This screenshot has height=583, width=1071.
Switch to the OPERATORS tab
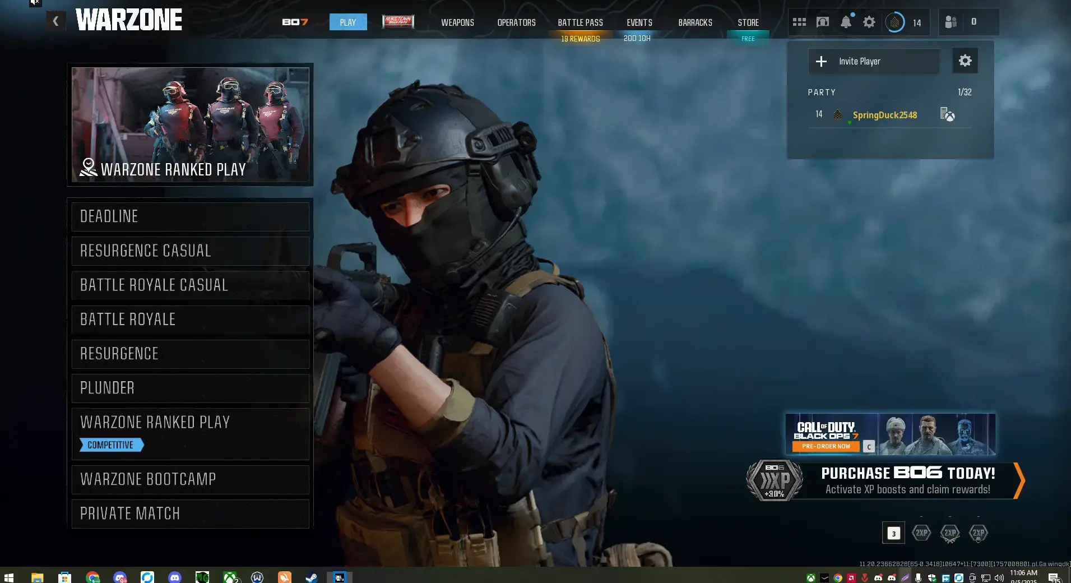point(517,22)
